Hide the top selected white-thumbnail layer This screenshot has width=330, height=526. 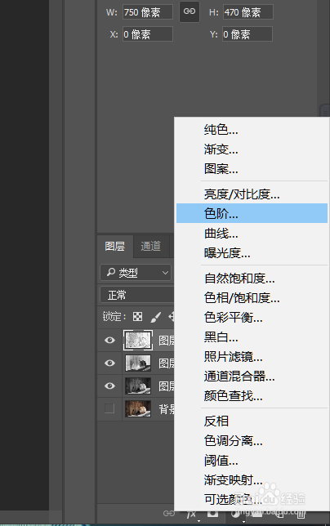click(109, 340)
